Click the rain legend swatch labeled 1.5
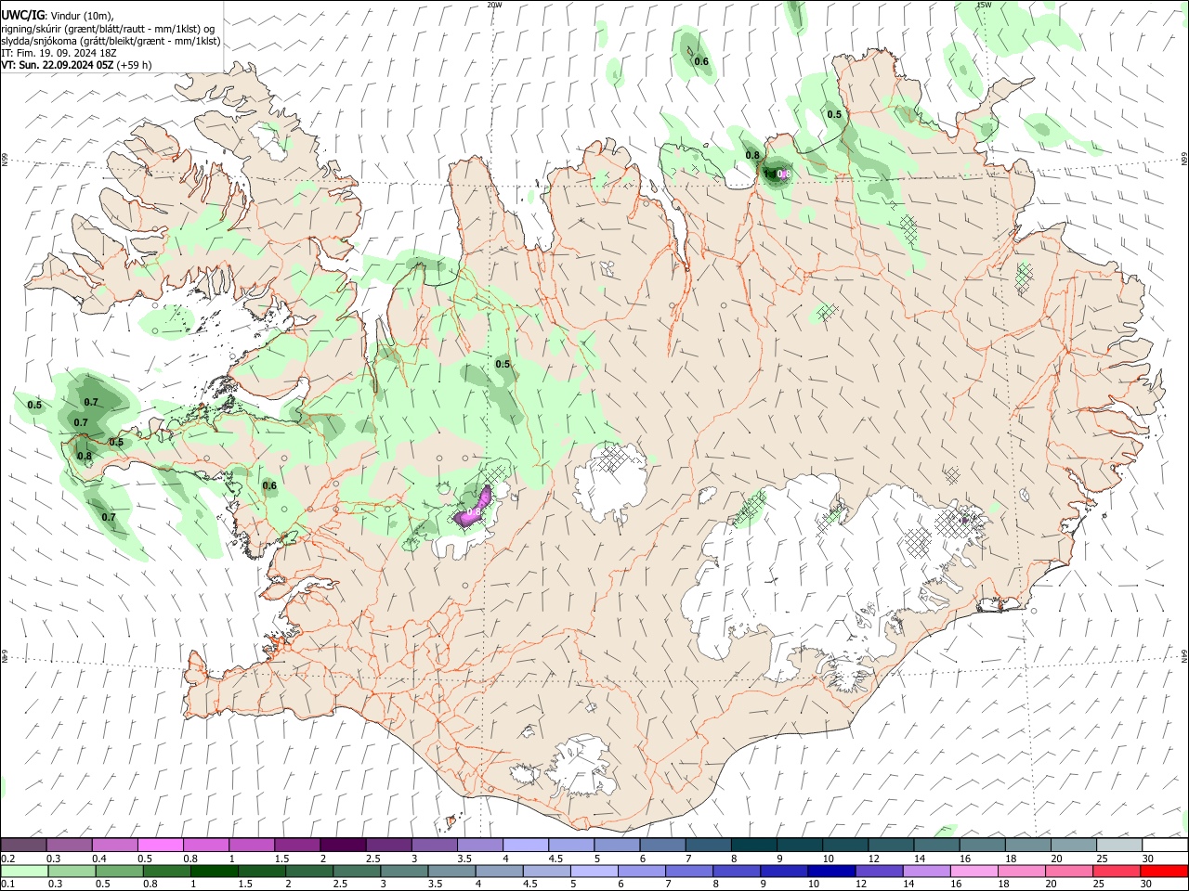This screenshot has width=1189, height=891. 262,871
